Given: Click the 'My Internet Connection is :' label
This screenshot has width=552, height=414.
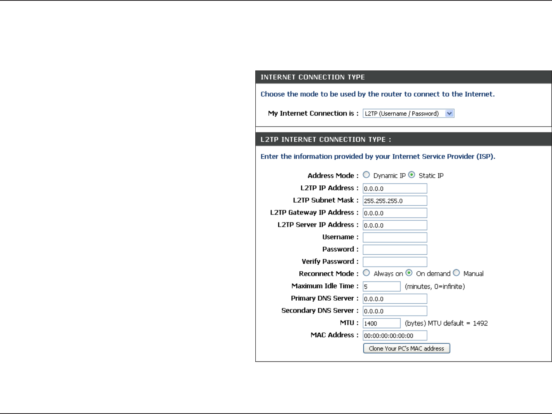Looking at the screenshot, I should point(313,113).
